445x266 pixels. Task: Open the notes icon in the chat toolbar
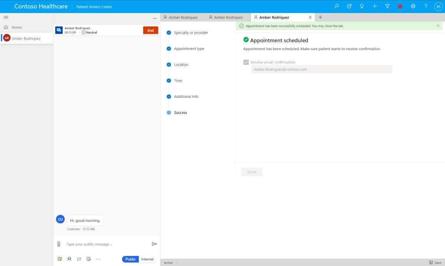(x=89, y=259)
